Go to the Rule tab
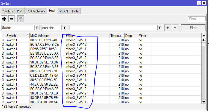Viewport: 209px width, 111px height. (75, 11)
